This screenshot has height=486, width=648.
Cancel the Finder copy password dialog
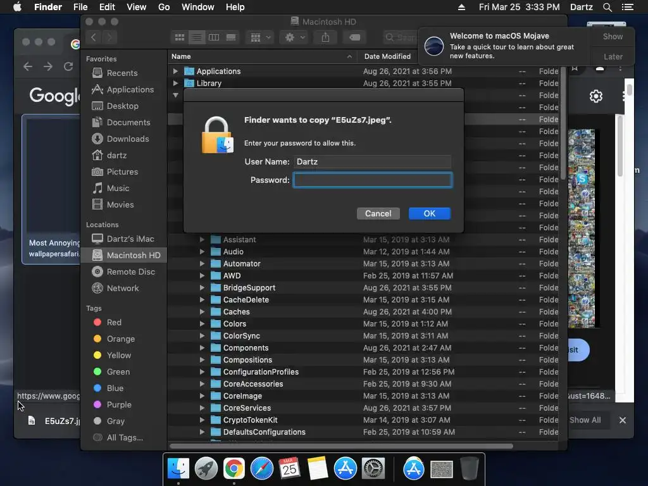tap(378, 214)
